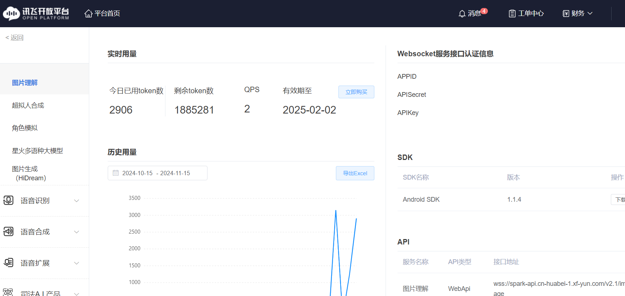Open 工单中心 in the top bar
Screen dimensions: 625x296
pyautogui.click(x=531, y=13)
